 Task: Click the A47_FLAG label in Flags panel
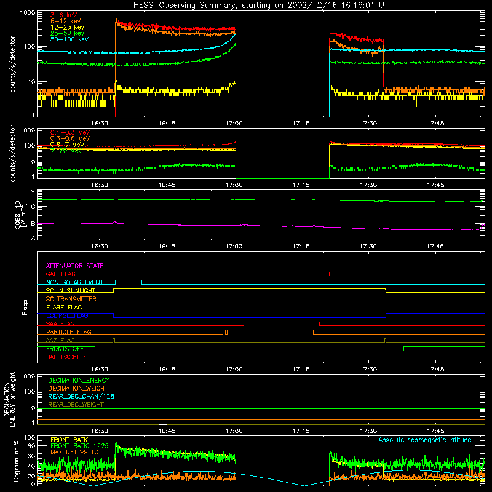click(60, 340)
